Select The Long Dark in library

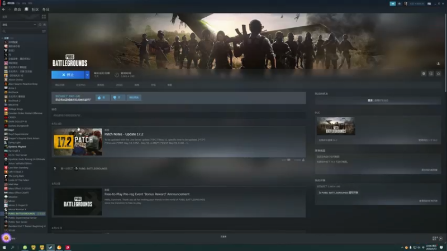16,176
